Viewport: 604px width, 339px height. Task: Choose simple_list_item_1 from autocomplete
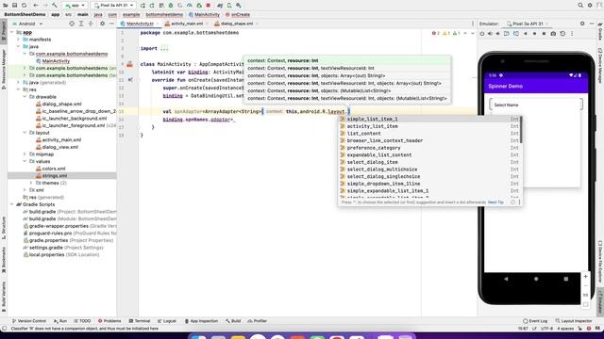429,120
